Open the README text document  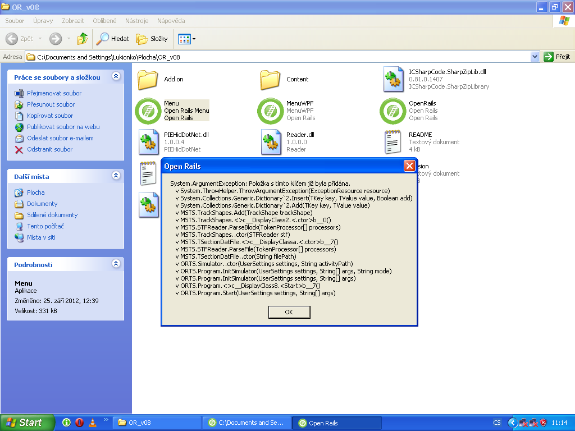pyautogui.click(x=393, y=142)
